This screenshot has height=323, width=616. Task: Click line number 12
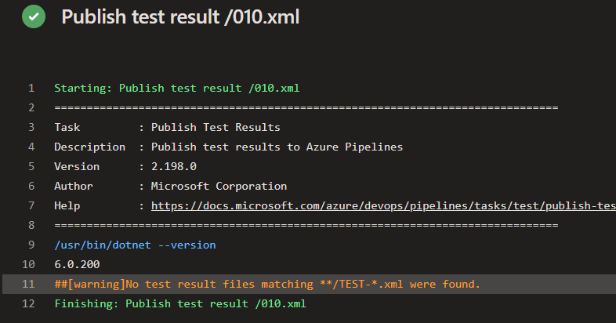click(28, 303)
